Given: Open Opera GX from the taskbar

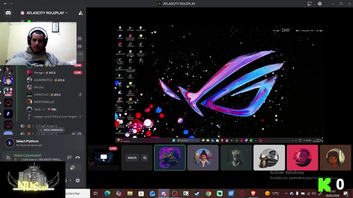Looking at the screenshot, I should tap(242, 193).
